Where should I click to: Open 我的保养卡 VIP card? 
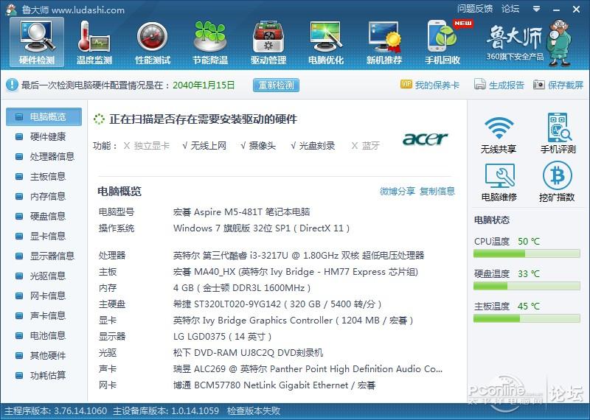[x=430, y=85]
